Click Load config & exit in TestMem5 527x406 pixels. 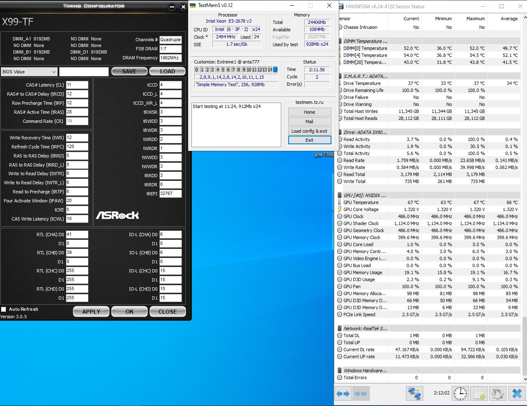point(310,131)
